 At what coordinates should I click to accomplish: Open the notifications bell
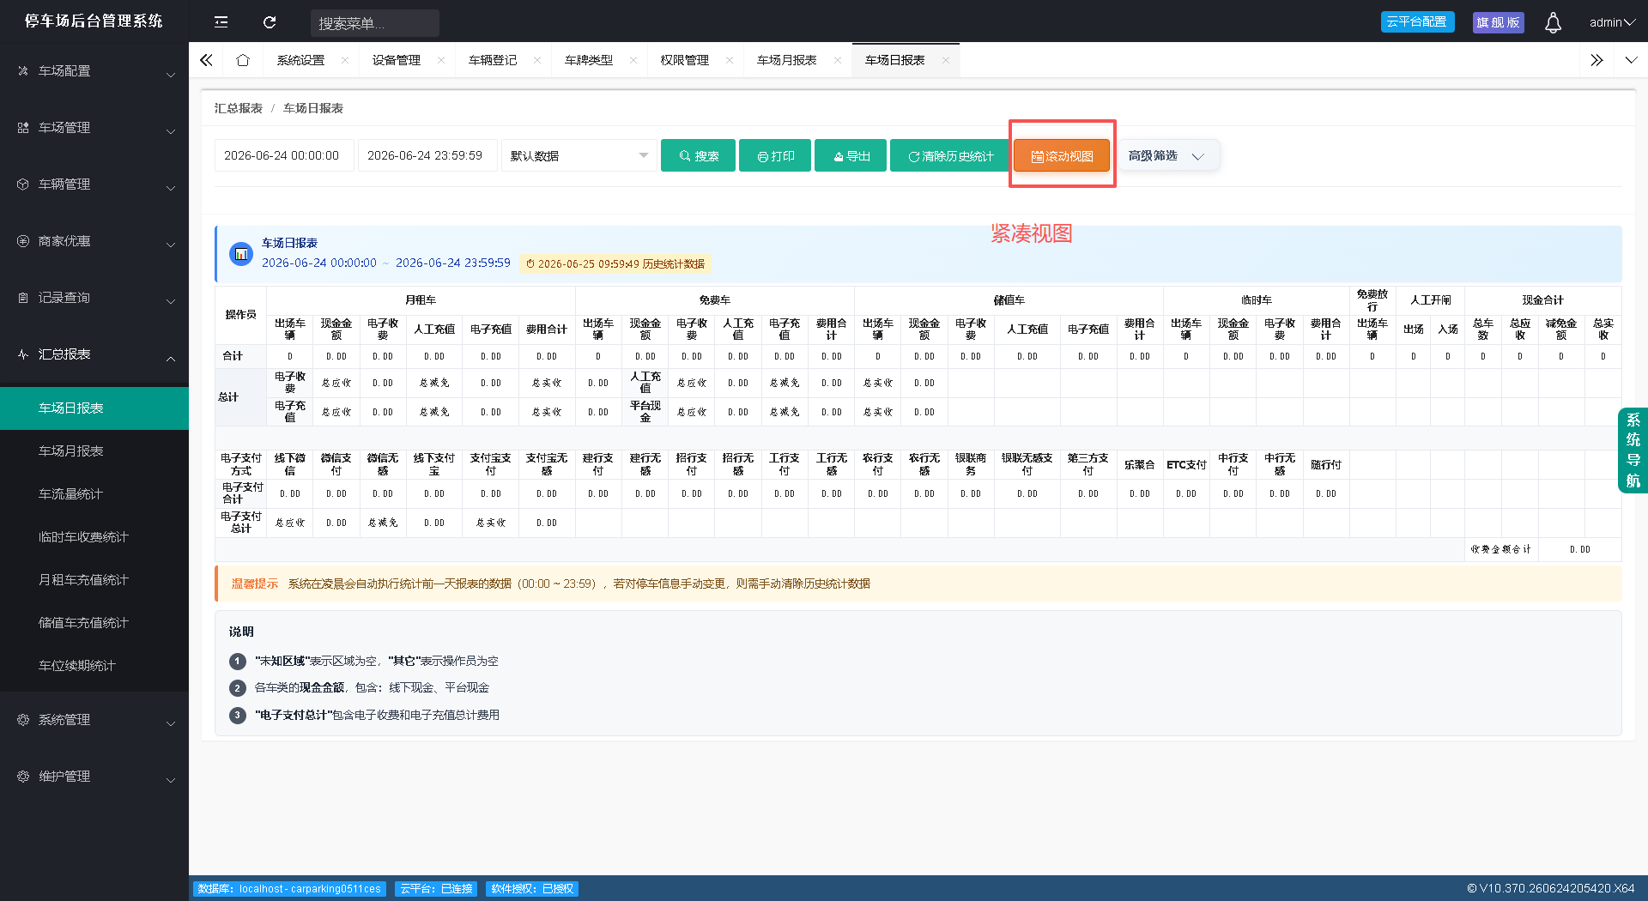pos(1553,22)
